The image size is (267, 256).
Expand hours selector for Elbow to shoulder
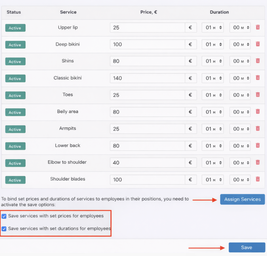[x=213, y=162]
